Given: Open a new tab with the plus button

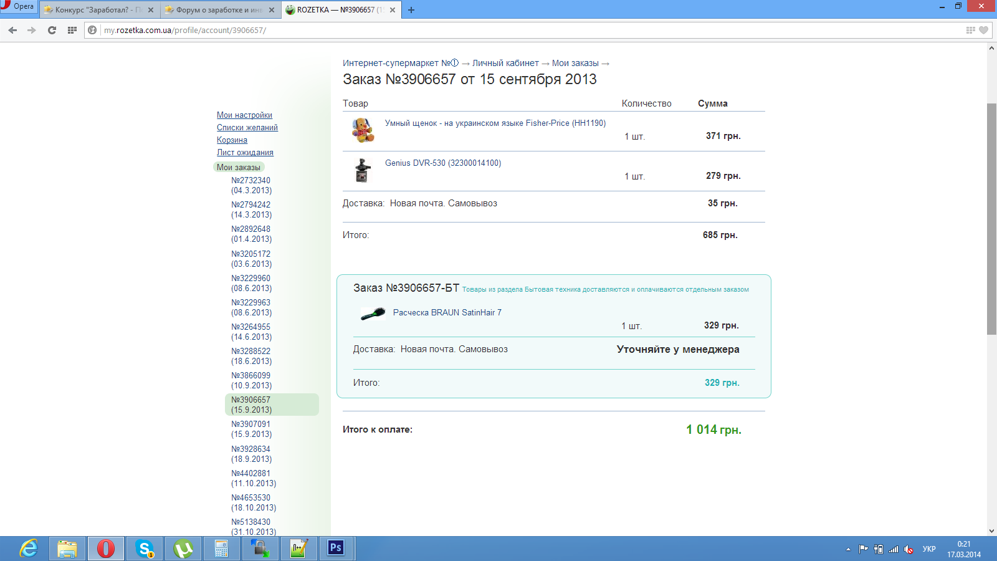Looking at the screenshot, I should point(411,10).
